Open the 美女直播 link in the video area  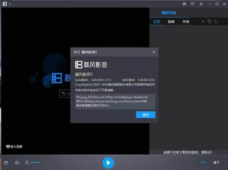(x=14, y=147)
